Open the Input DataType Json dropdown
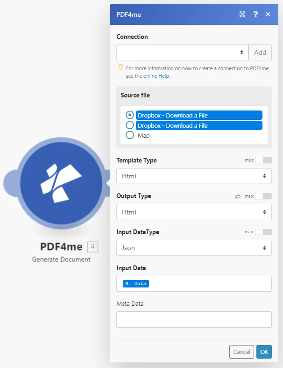The image size is (283, 368). [194, 248]
